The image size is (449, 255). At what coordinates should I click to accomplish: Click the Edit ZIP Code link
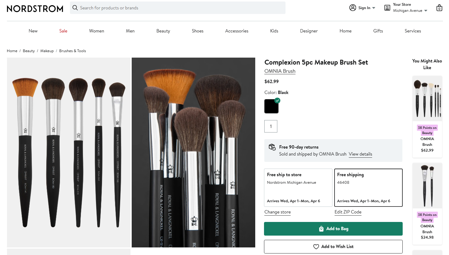tap(348, 212)
